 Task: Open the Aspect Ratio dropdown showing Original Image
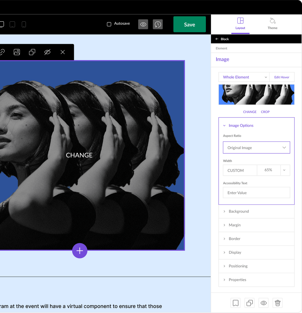[x=256, y=147]
